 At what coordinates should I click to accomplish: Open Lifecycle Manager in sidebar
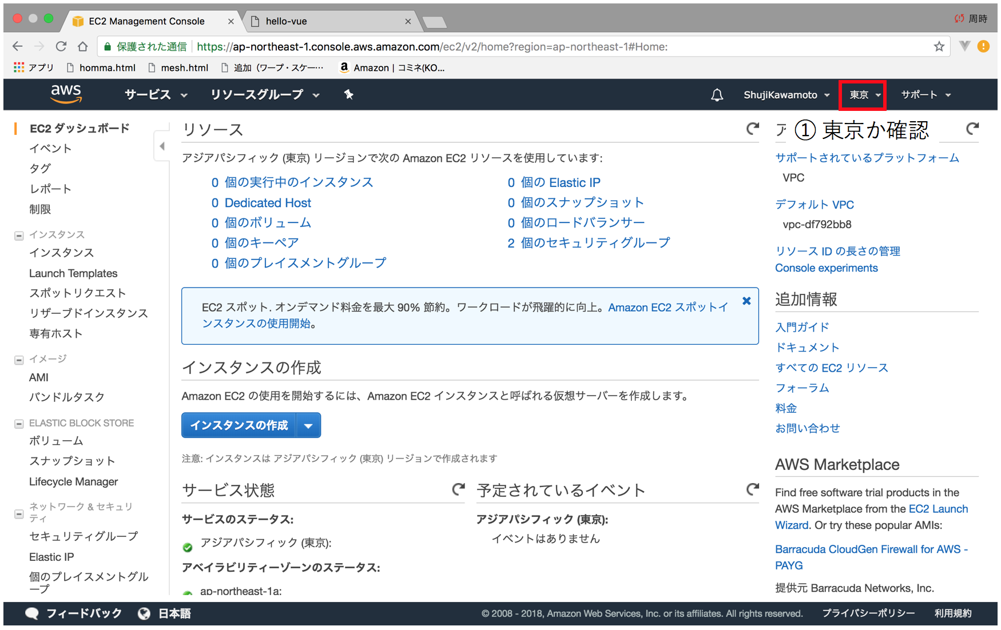tap(73, 481)
